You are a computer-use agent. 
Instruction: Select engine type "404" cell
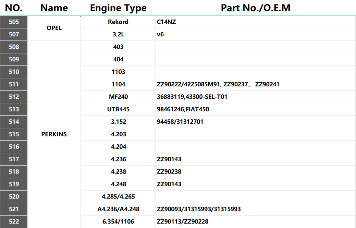(118, 59)
